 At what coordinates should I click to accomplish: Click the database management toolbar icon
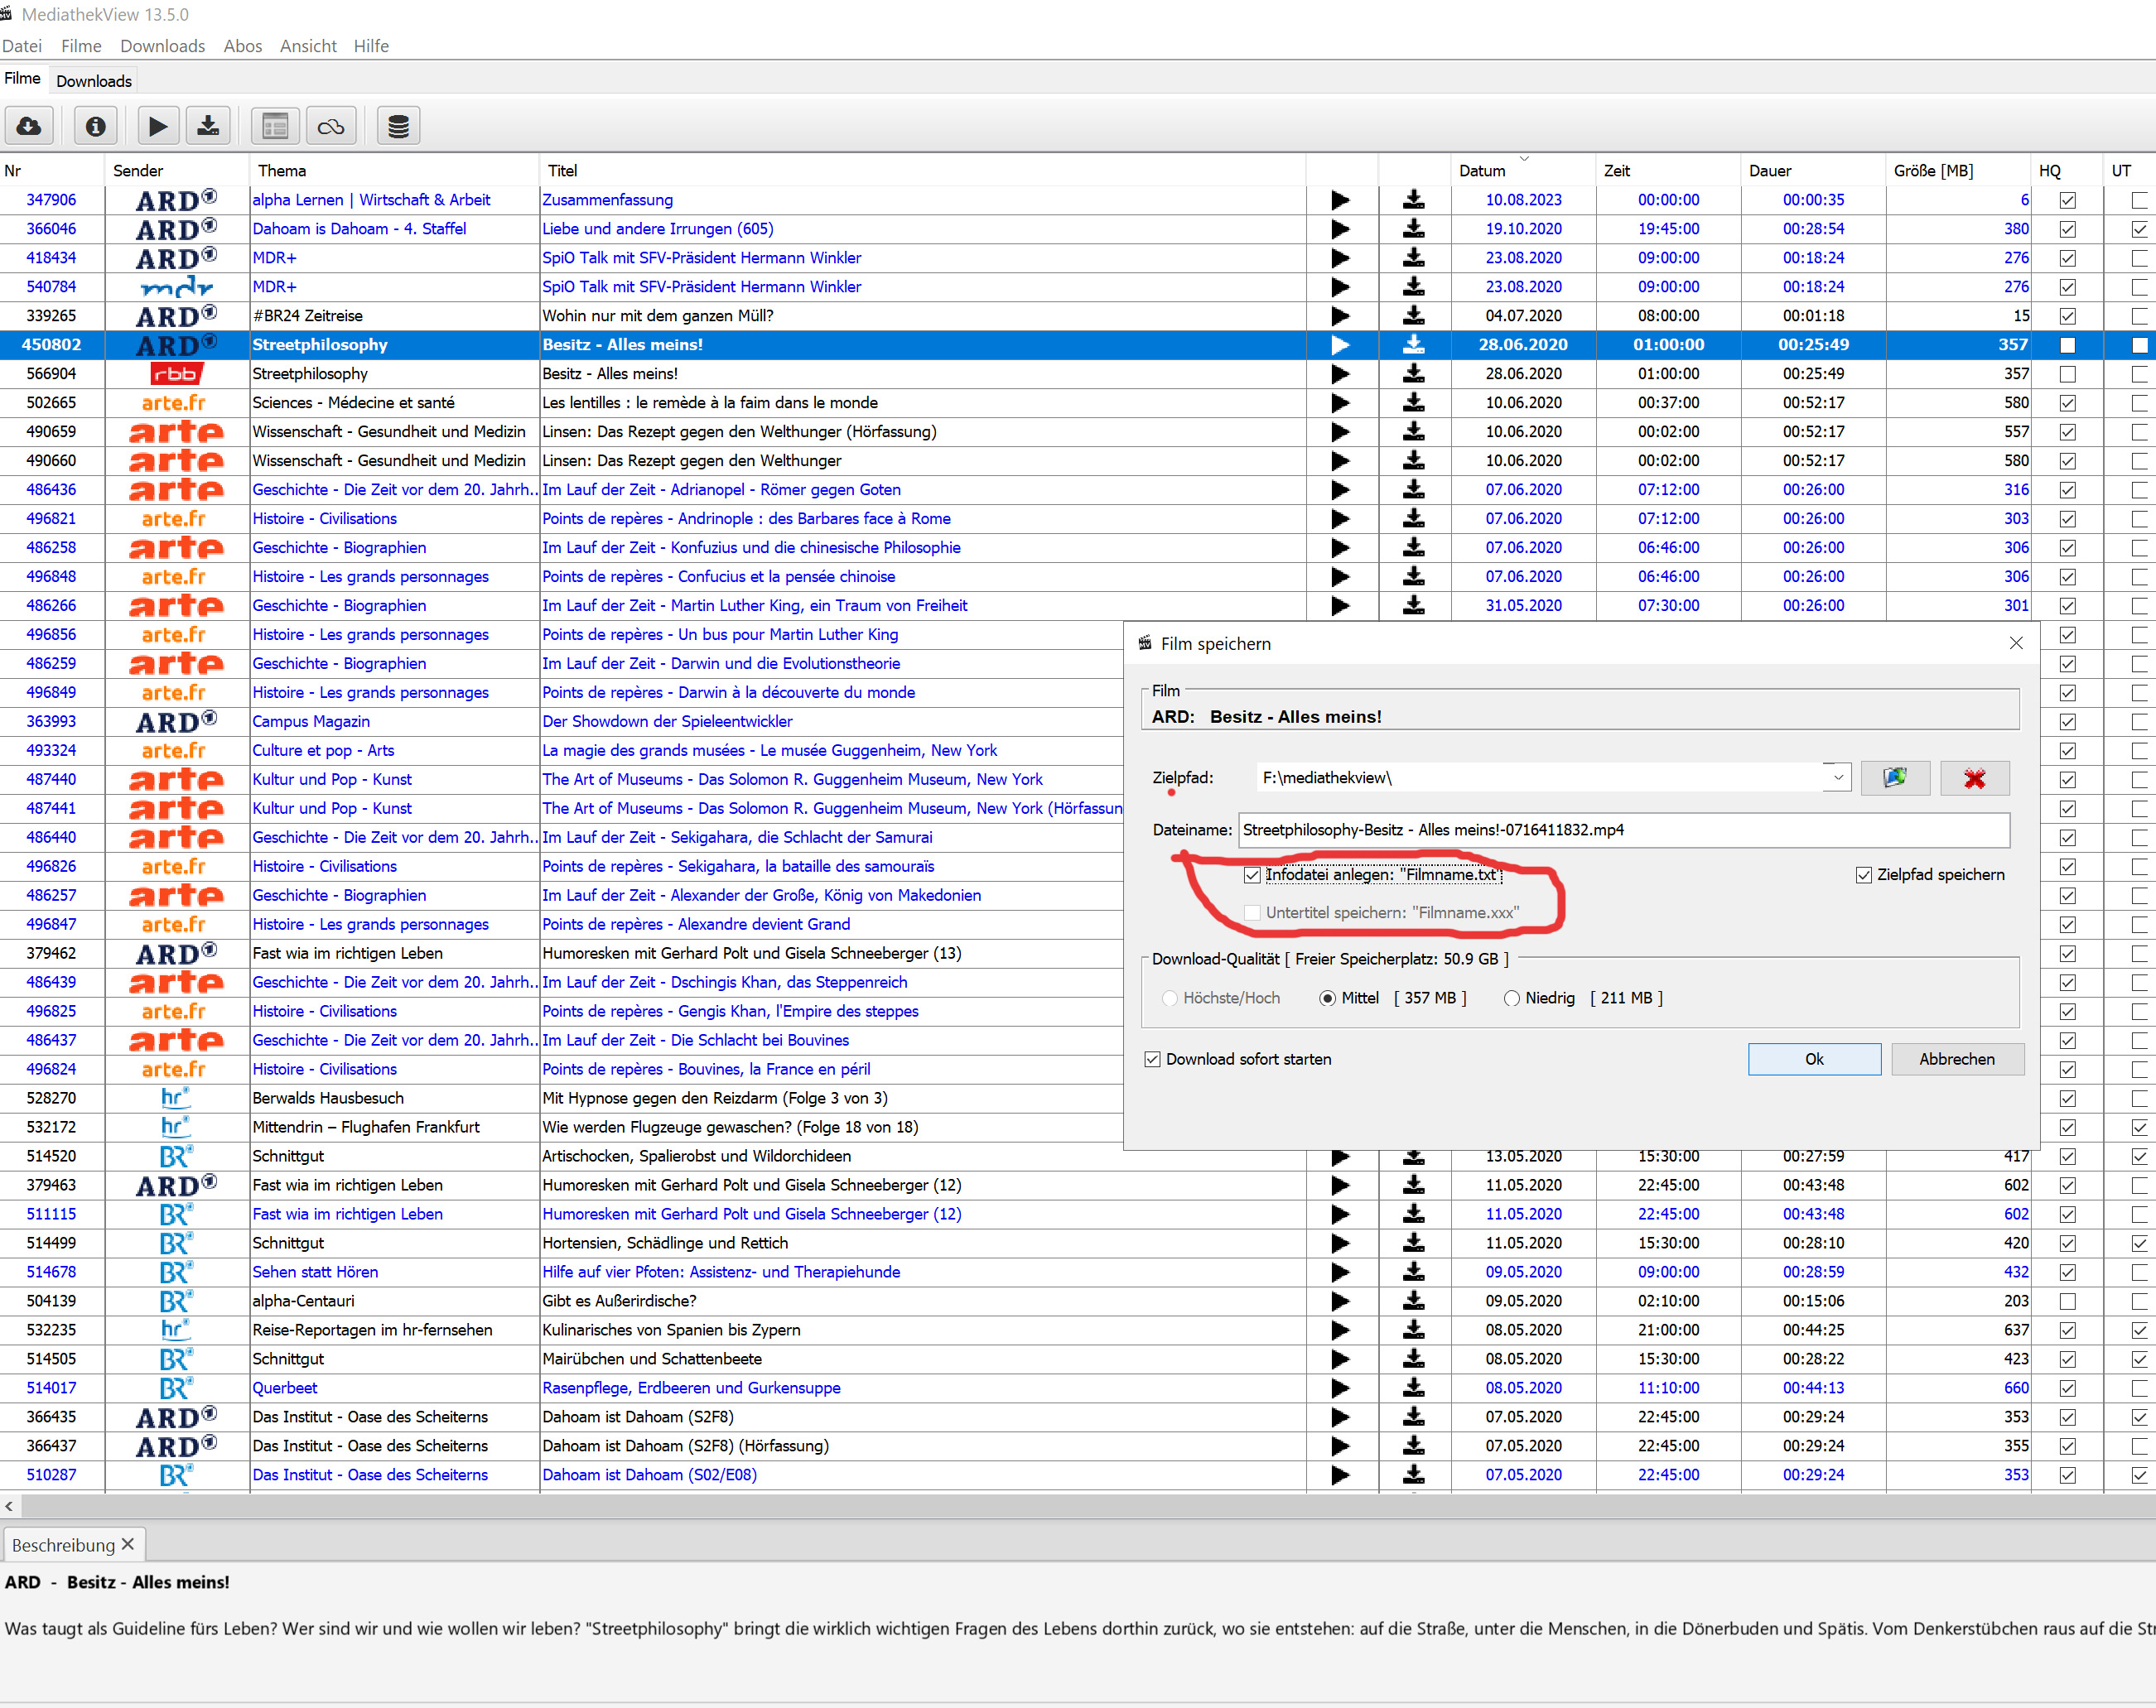(398, 127)
